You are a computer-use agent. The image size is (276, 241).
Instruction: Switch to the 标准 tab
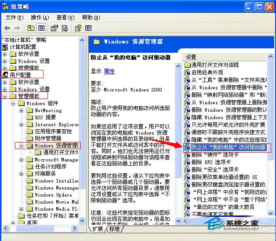114,229
